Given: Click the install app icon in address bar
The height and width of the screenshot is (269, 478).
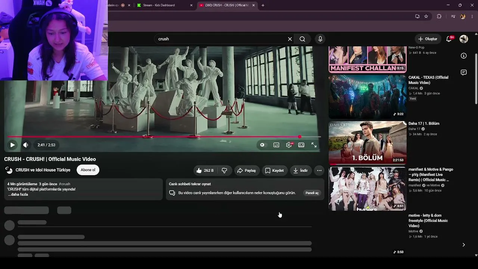Looking at the screenshot, I should pos(418,16).
